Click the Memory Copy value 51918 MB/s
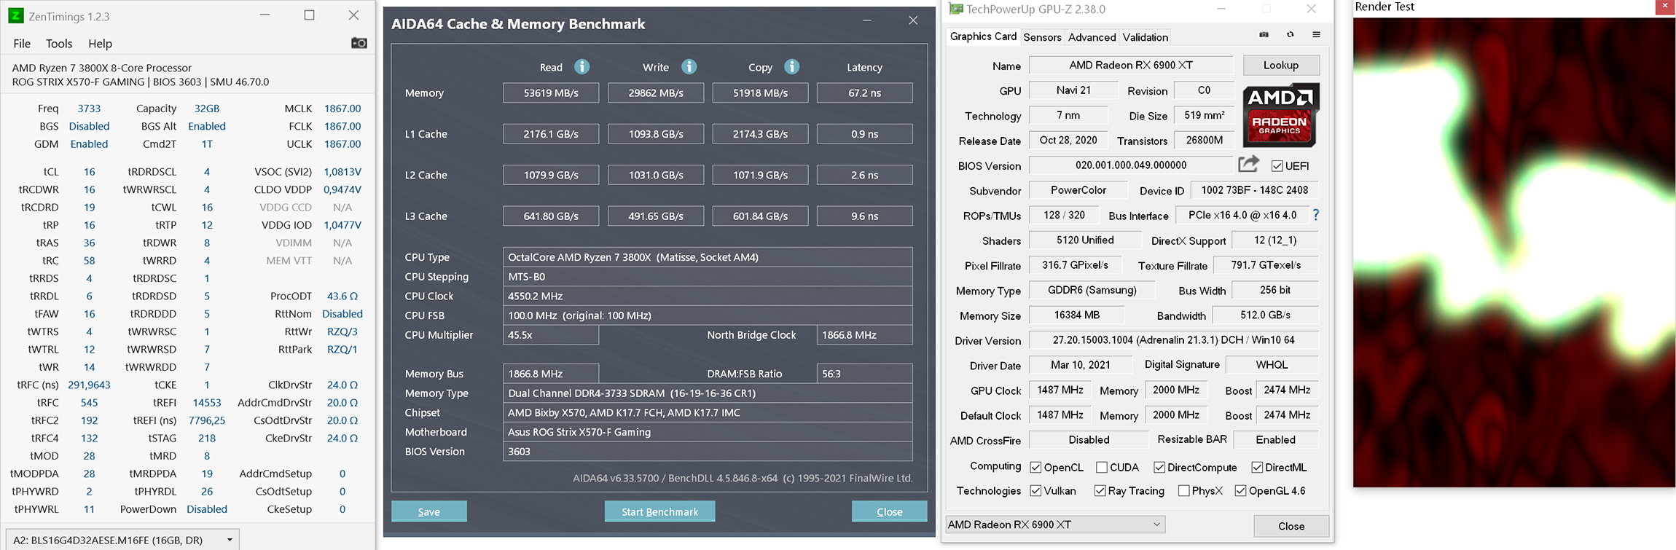1676x550 pixels. [760, 93]
